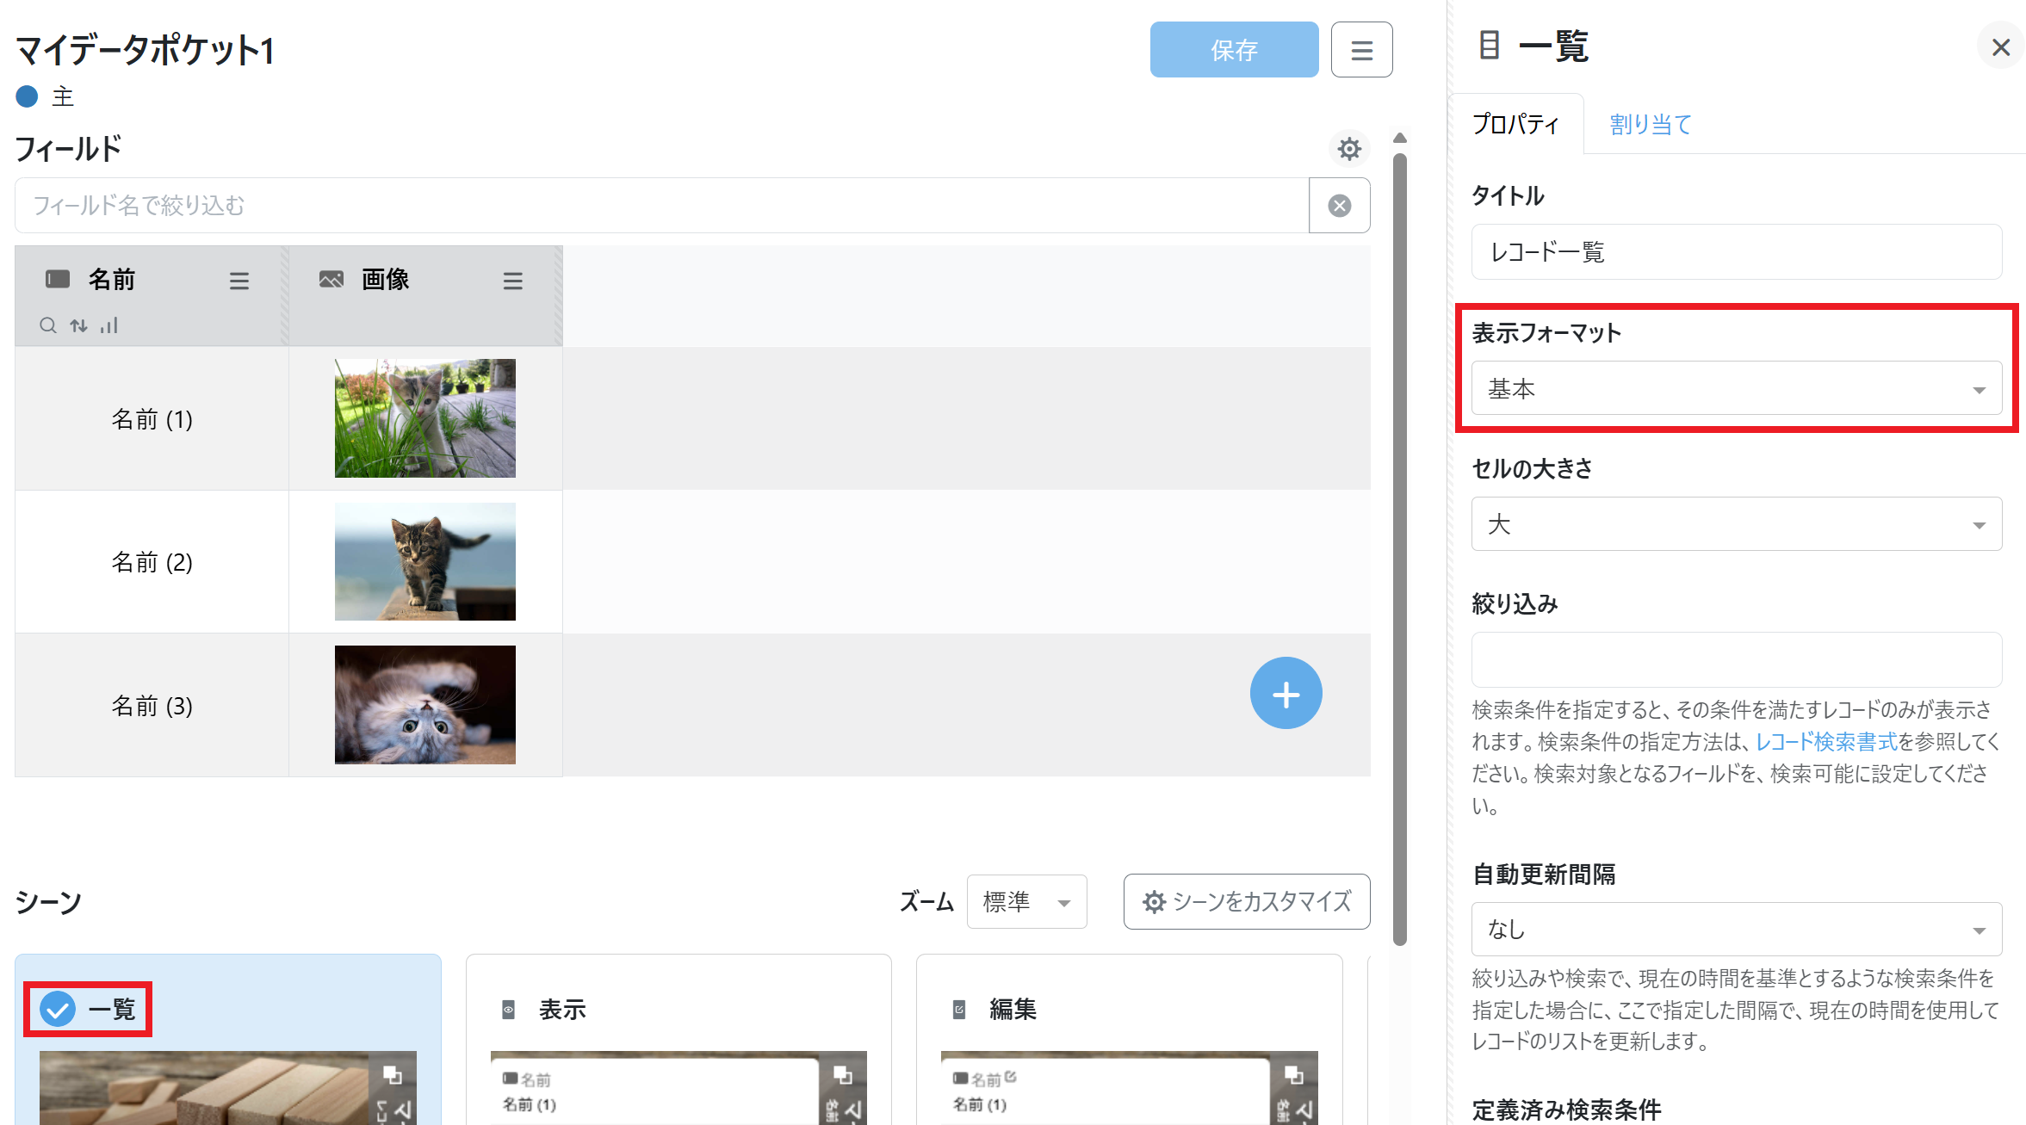Open hamburger menu next to 保存
Screen dimensions: 2026x1125
pyautogui.click(x=1361, y=50)
